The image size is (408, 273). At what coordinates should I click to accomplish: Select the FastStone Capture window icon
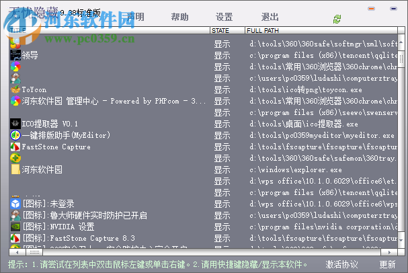point(15,147)
